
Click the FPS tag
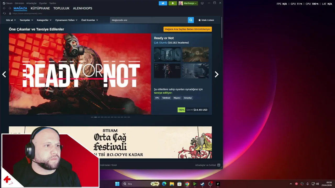[157, 98]
